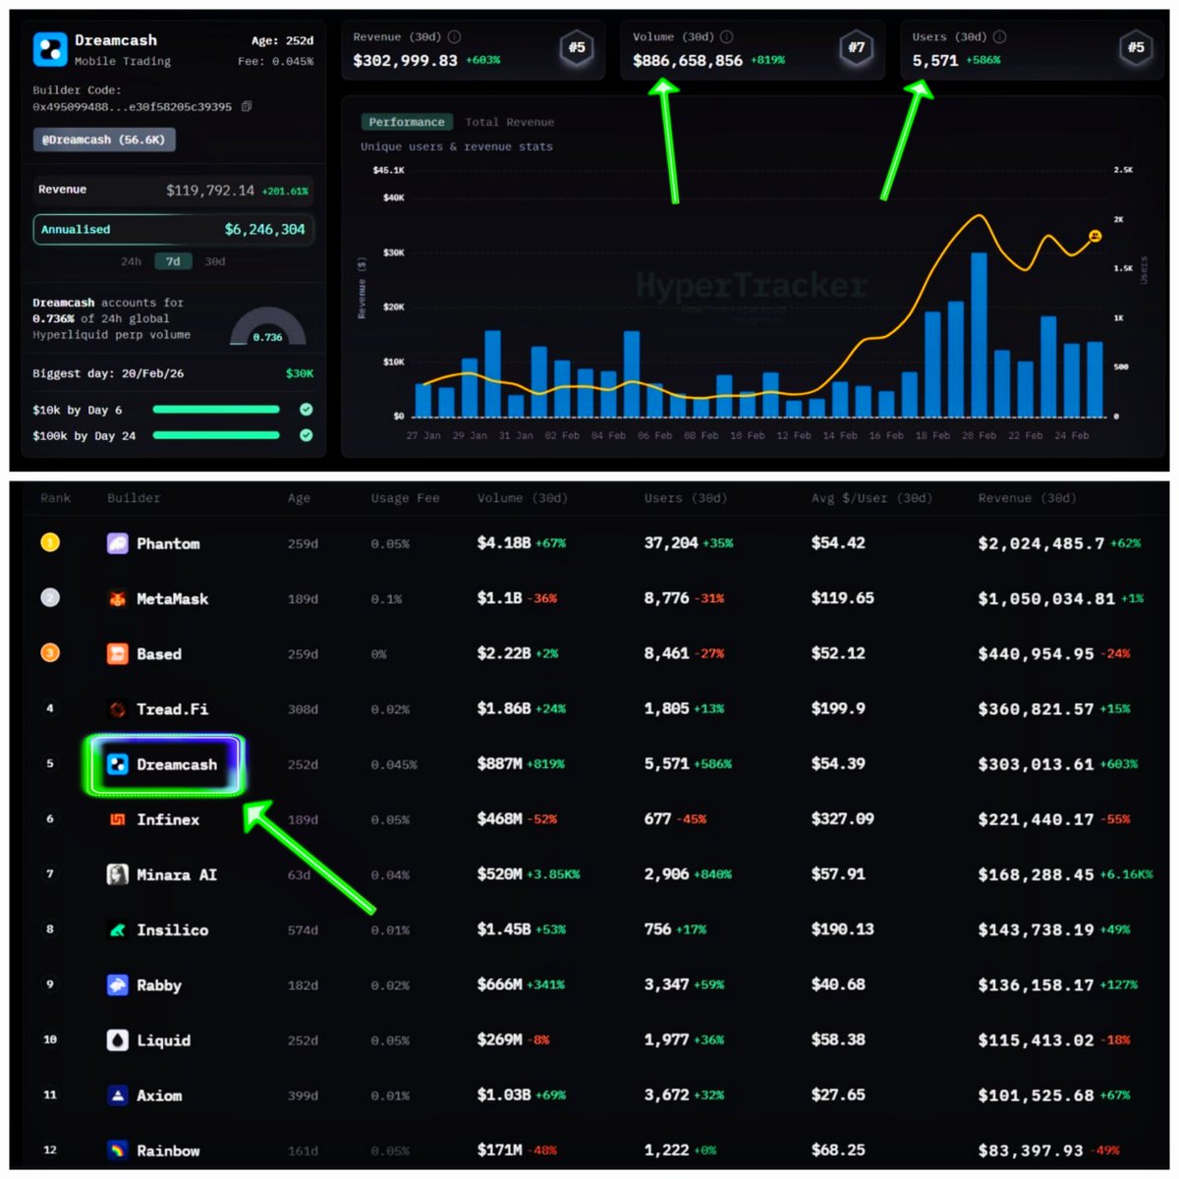Click the Minara AI avatar icon
Viewport: 1179px width, 1179px height.
tap(117, 874)
